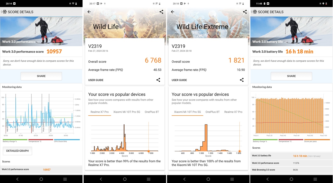The width and height of the screenshot is (333, 183).
Task: Tap share icon atop the Wild Life Extreme banner
Action: (245, 12)
